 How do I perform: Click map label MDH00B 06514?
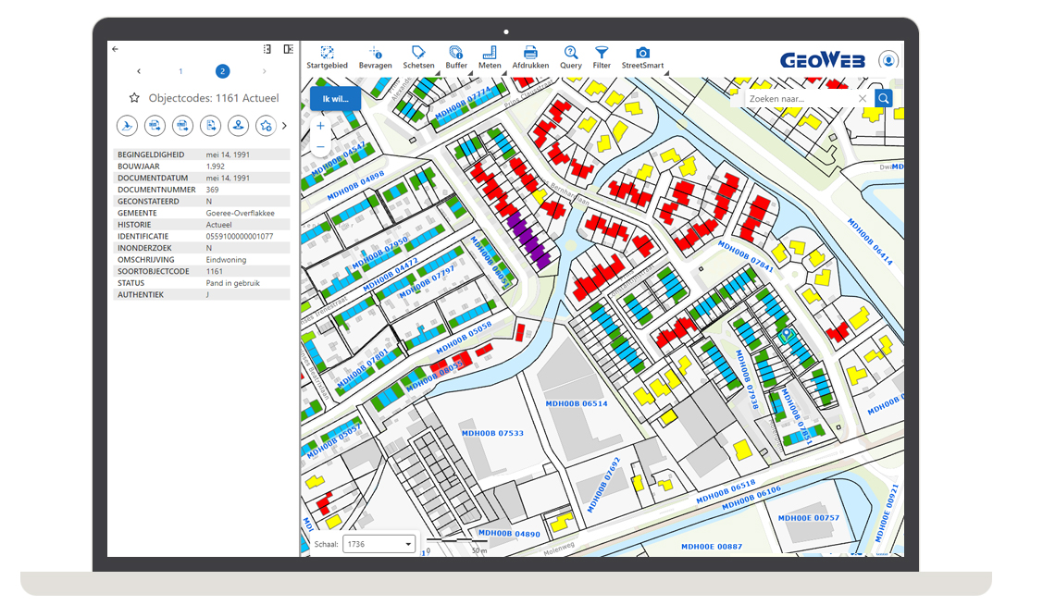(576, 403)
